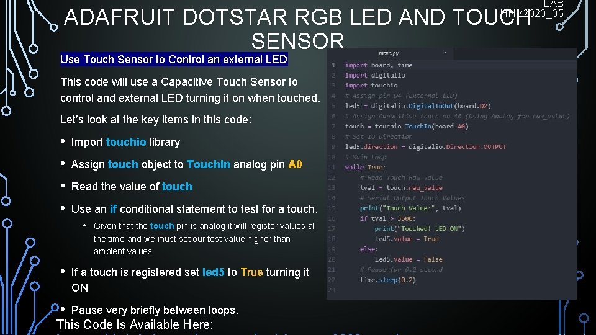Click code line 'time.sleep(0.2)'
596x335 pixels.
tap(387, 280)
